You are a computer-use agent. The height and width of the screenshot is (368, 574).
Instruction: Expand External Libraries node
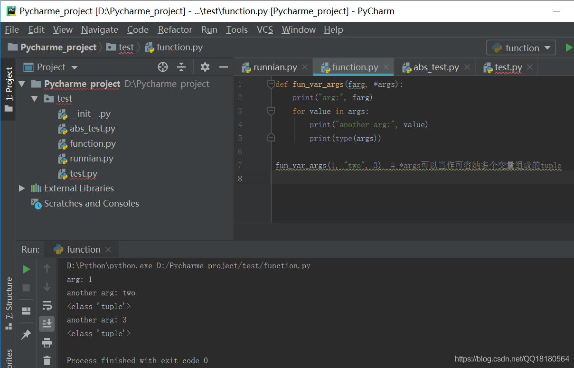[21, 189]
